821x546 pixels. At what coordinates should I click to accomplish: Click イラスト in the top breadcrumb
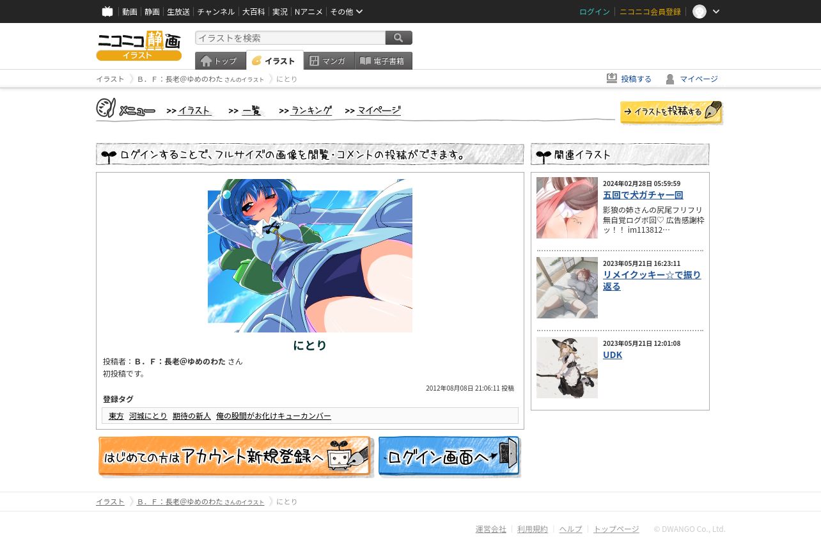(110, 79)
